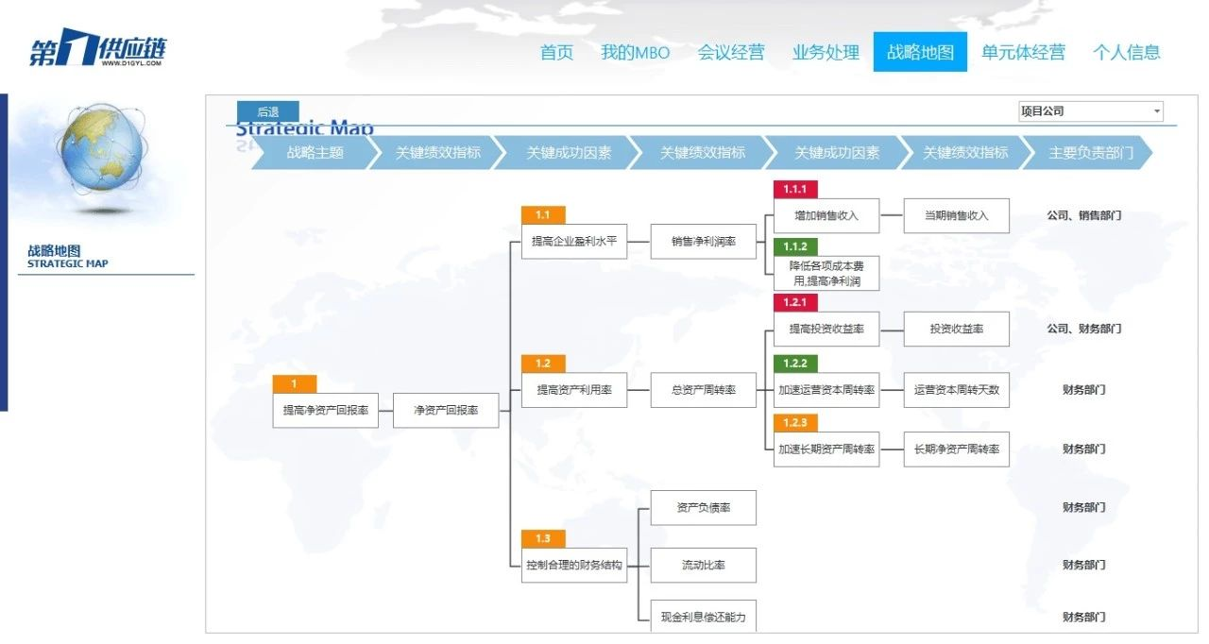The height and width of the screenshot is (644, 1209).
Task: Click the 第1供应链 logo
Action: pyautogui.click(x=98, y=50)
